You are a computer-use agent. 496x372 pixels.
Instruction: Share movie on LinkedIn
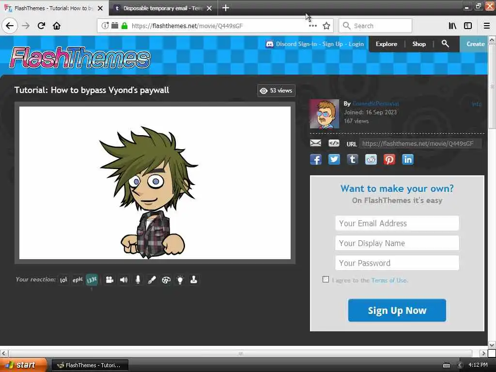[408, 159]
